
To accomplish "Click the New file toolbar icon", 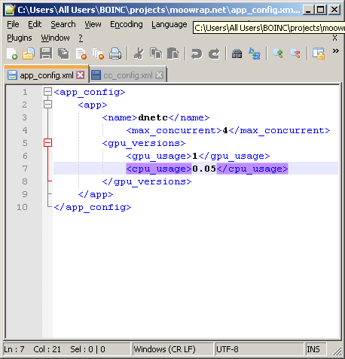I will pyautogui.click(x=11, y=53).
